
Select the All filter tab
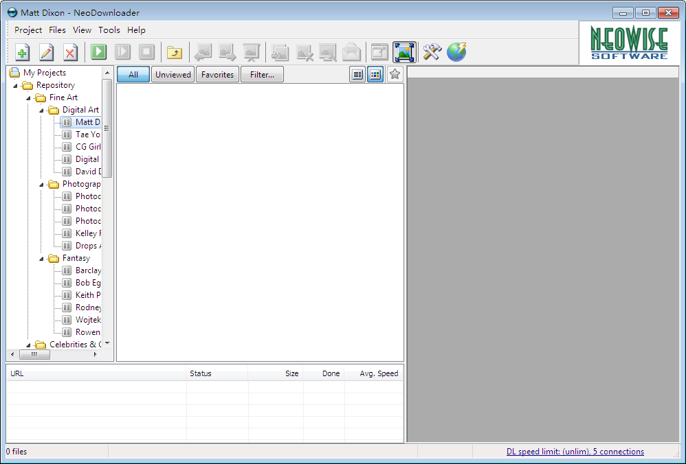[x=133, y=75]
